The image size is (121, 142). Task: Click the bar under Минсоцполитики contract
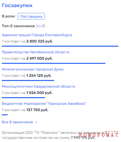click(24, 98)
